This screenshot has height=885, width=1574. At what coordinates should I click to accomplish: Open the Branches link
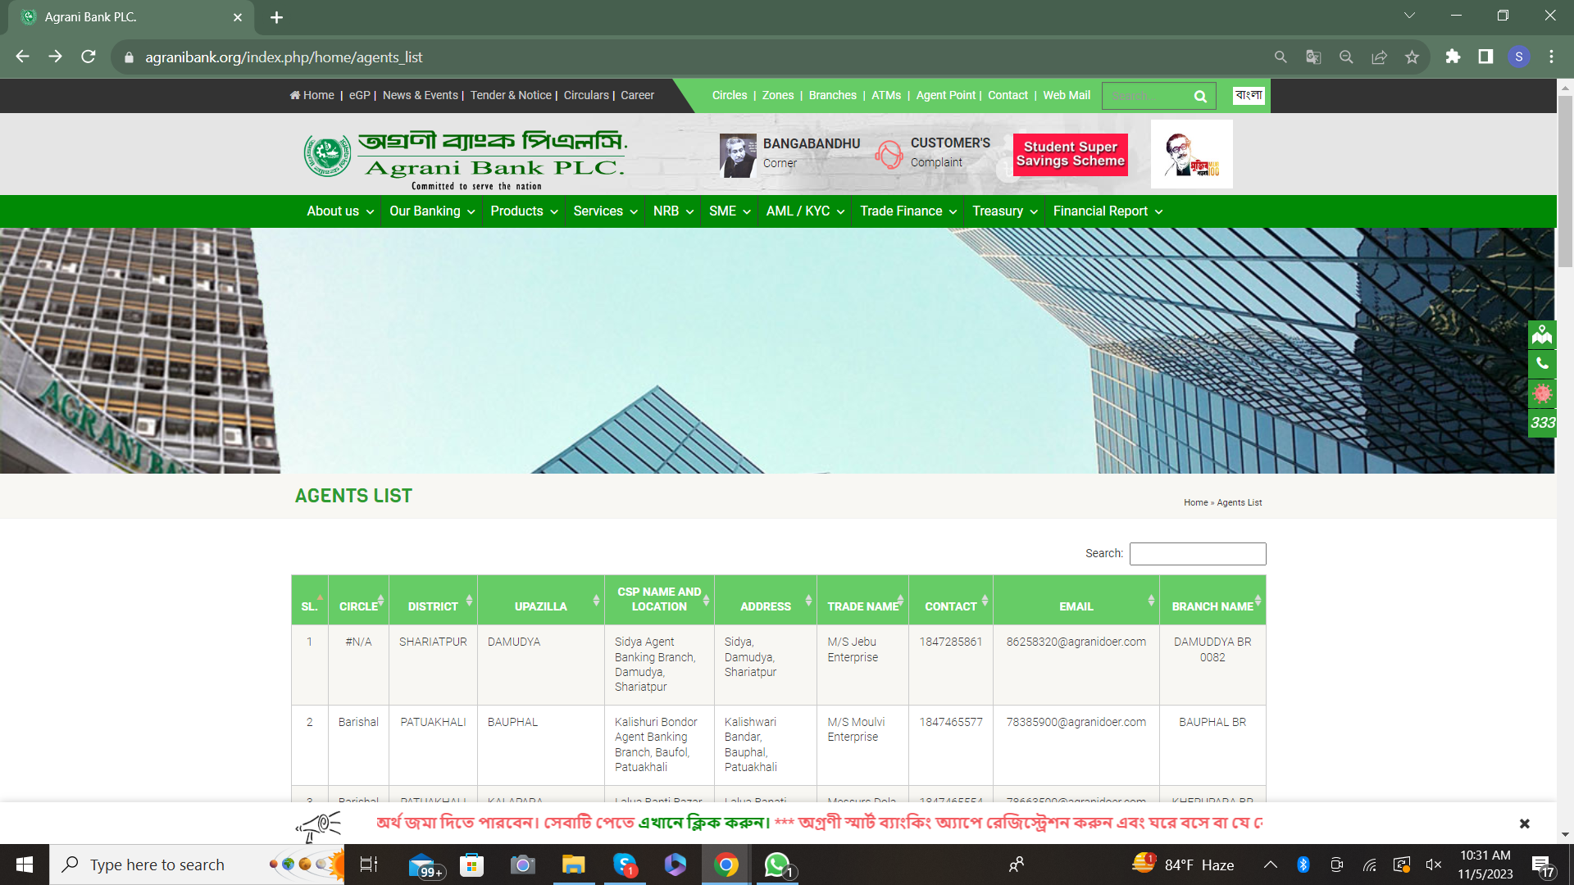coord(832,95)
